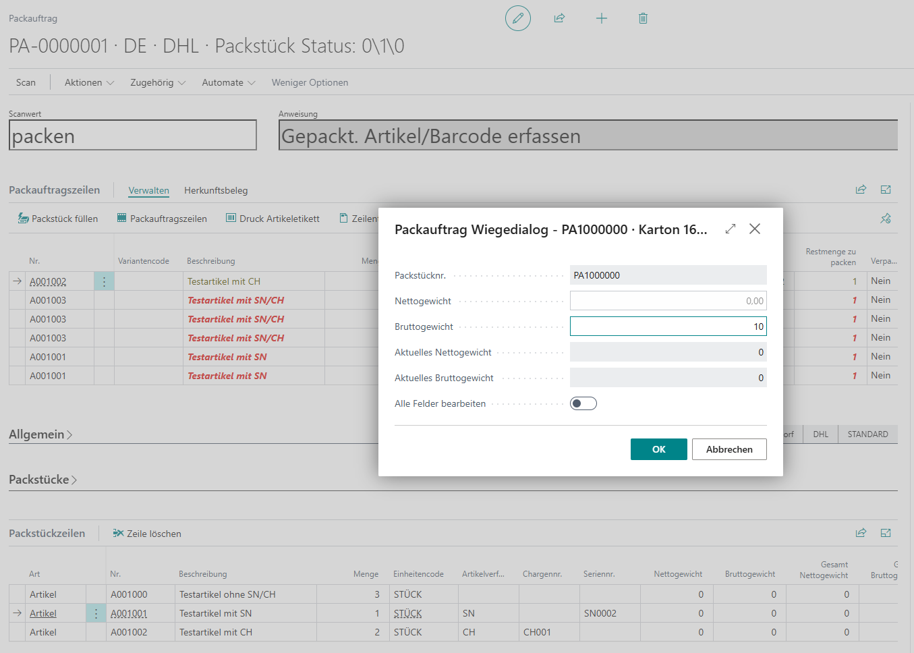Confirm the dialog with OK

[658, 449]
